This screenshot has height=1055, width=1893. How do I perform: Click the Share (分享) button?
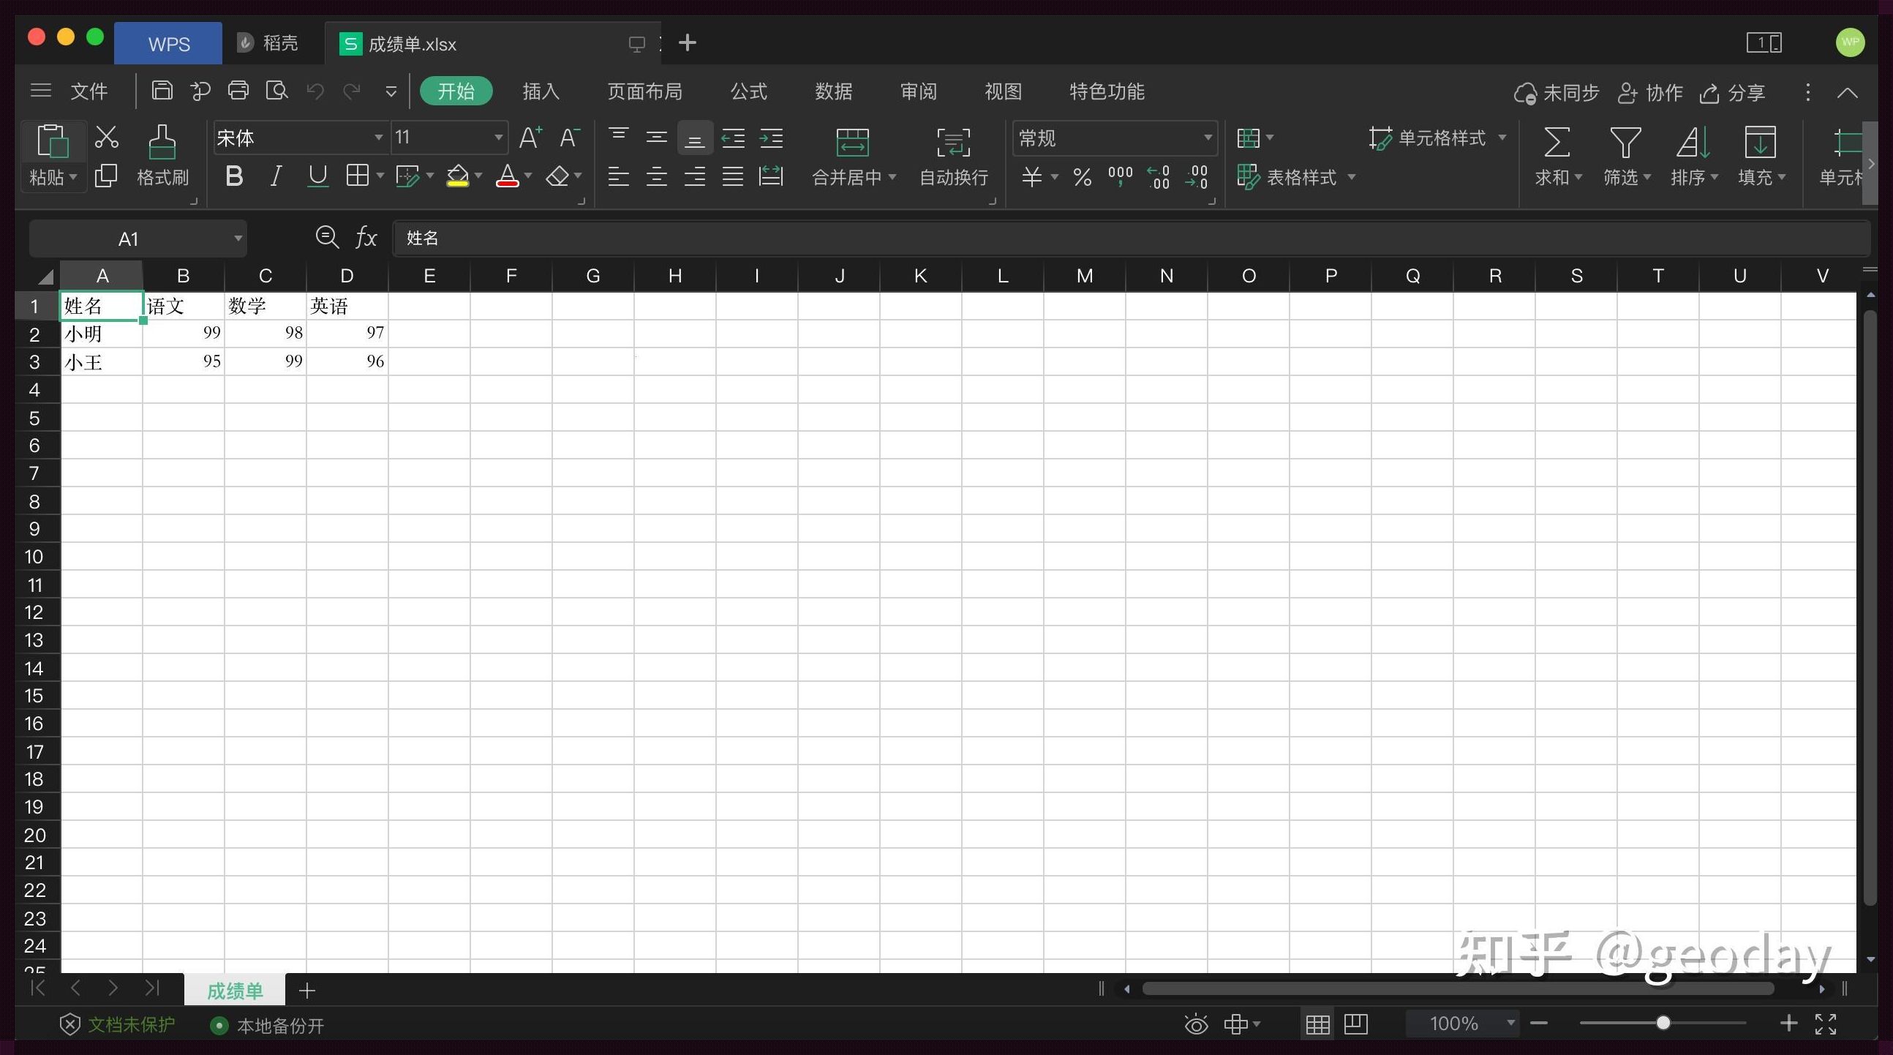tap(1732, 93)
